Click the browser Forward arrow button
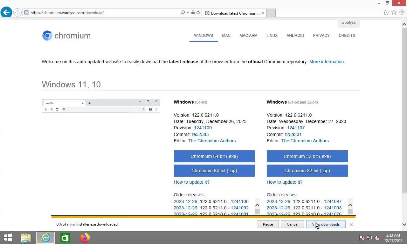The image size is (407, 244). 17,13
